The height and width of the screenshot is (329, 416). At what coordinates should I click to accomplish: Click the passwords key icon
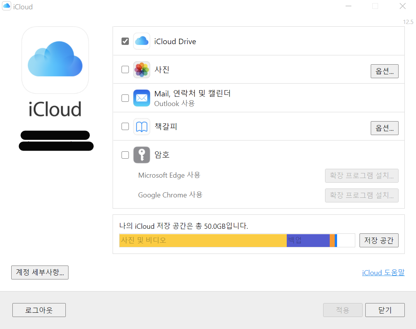tap(142, 155)
